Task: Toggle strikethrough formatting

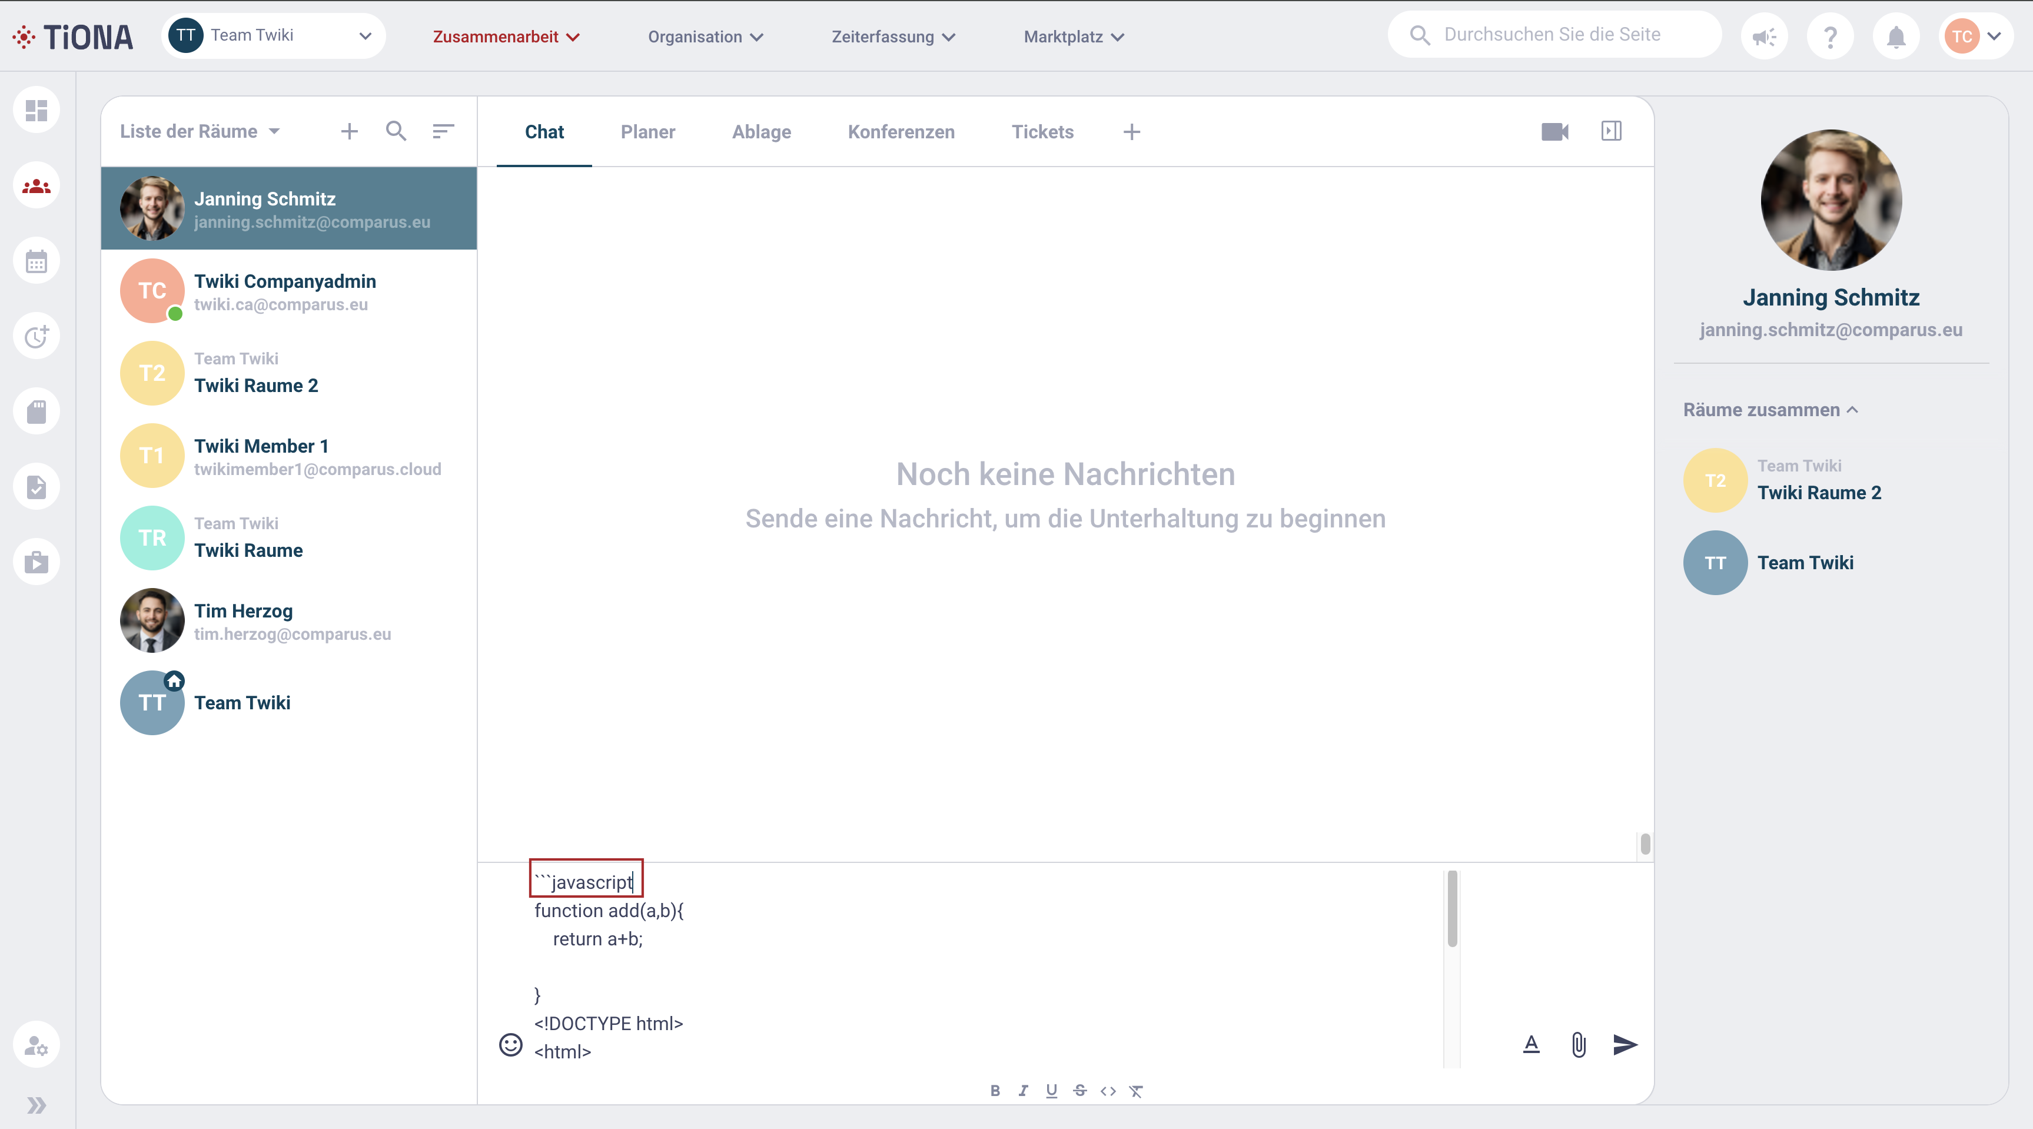Action: tap(1081, 1091)
